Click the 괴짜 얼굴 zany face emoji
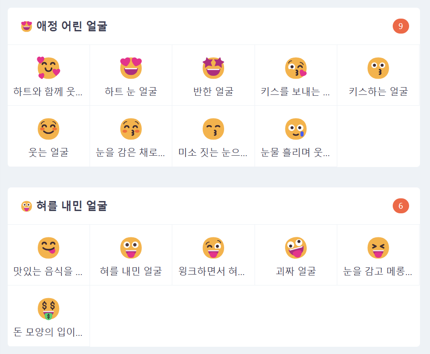 (295, 247)
